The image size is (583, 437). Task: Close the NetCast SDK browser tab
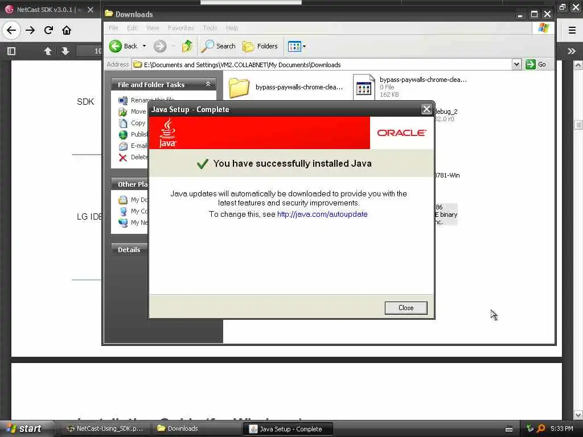[x=91, y=10]
